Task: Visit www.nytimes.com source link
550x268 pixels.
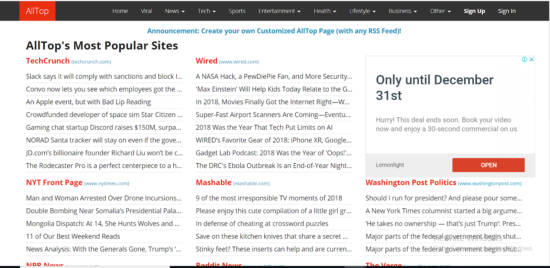Action: coord(107,184)
